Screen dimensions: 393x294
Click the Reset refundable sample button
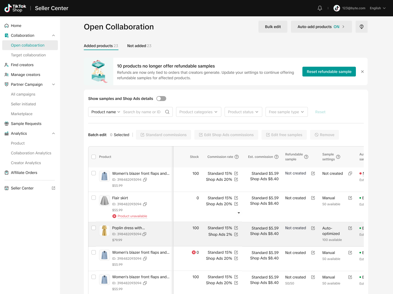(x=329, y=72)
